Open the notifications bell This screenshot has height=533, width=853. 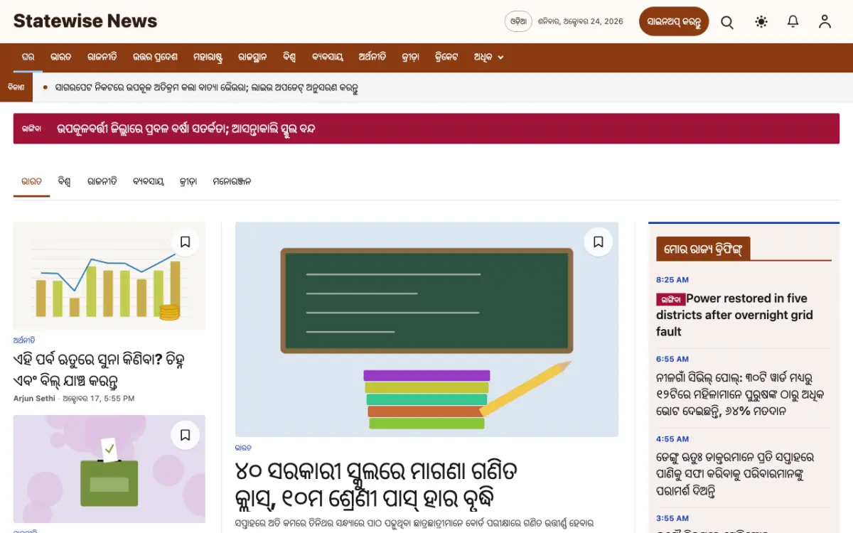click(x=793, y=22)
